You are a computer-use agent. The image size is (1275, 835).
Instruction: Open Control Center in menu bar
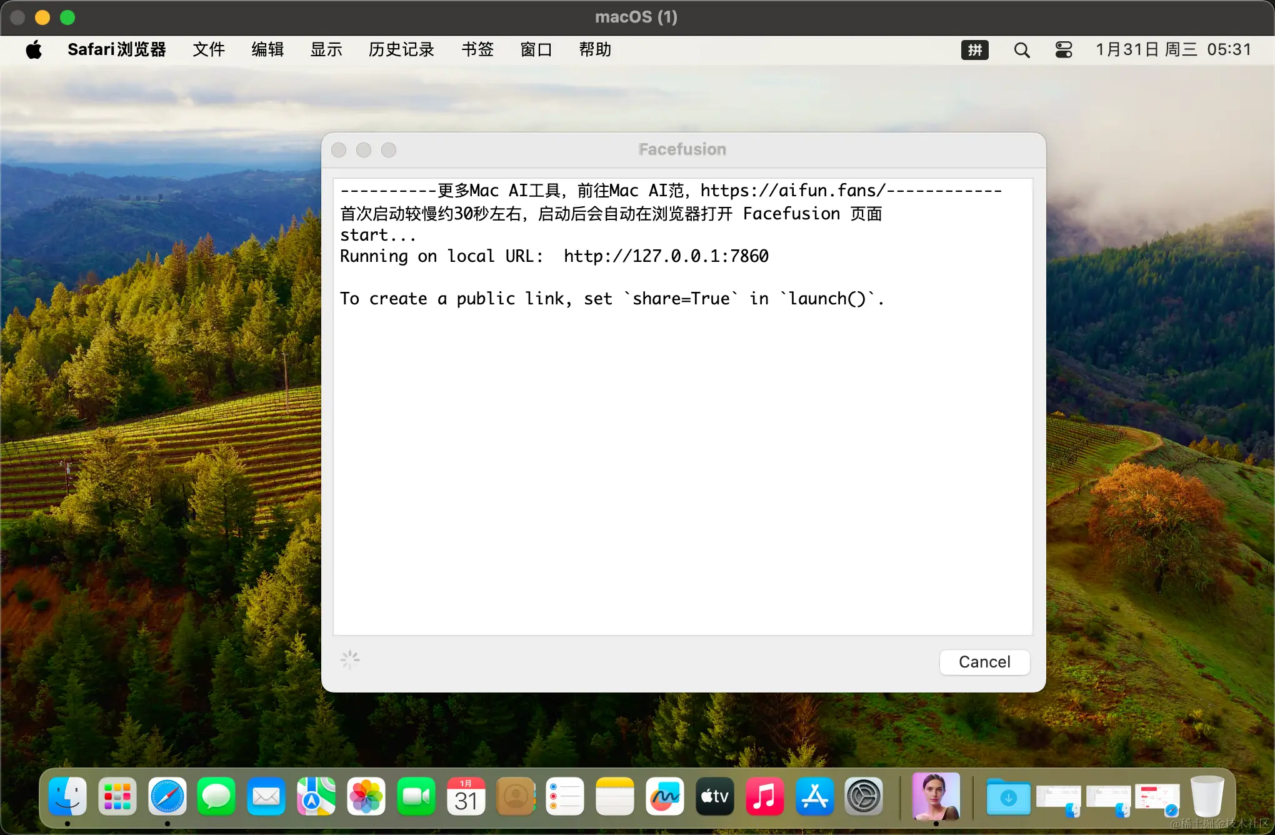coord(1064,50)
